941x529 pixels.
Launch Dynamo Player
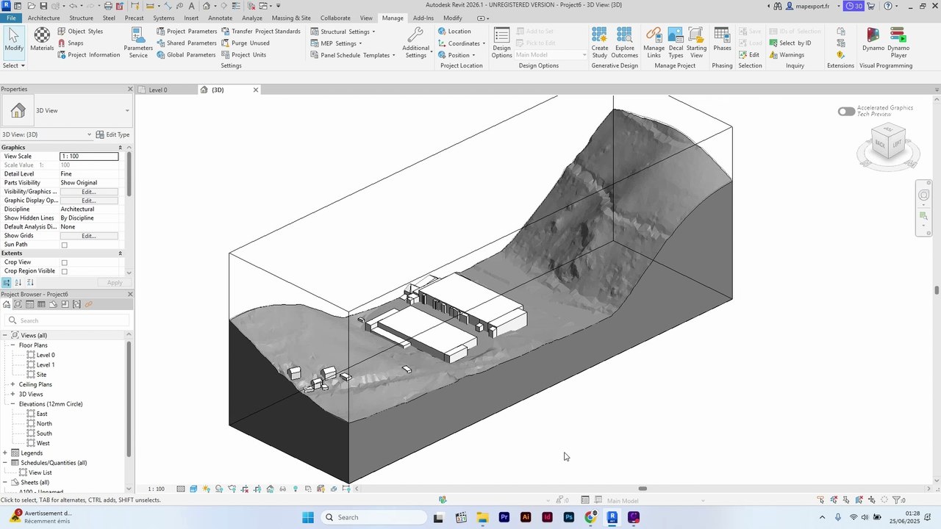coord(898,43)
